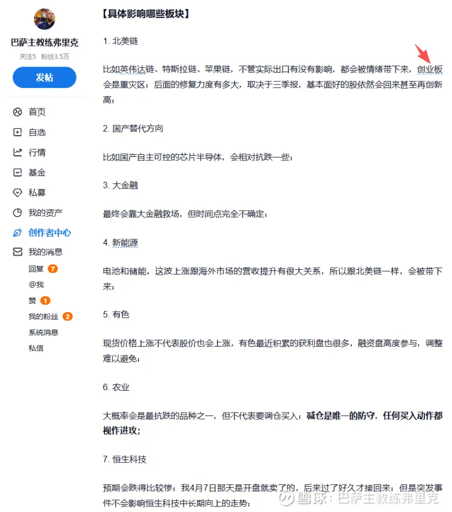Click the username 巴萨主教练弗里克
The width and height of the screenshot is (452, 512).
[x=45, y=43]
